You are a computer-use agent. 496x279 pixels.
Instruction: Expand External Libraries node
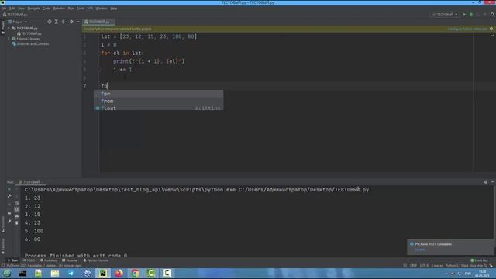(9, 39)
